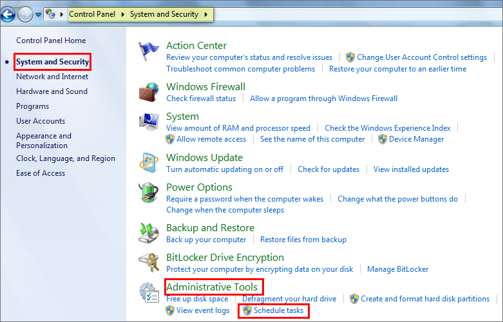Open Hardware and Sound category
The image size is (503, 322).
click(x=52, y=91)
